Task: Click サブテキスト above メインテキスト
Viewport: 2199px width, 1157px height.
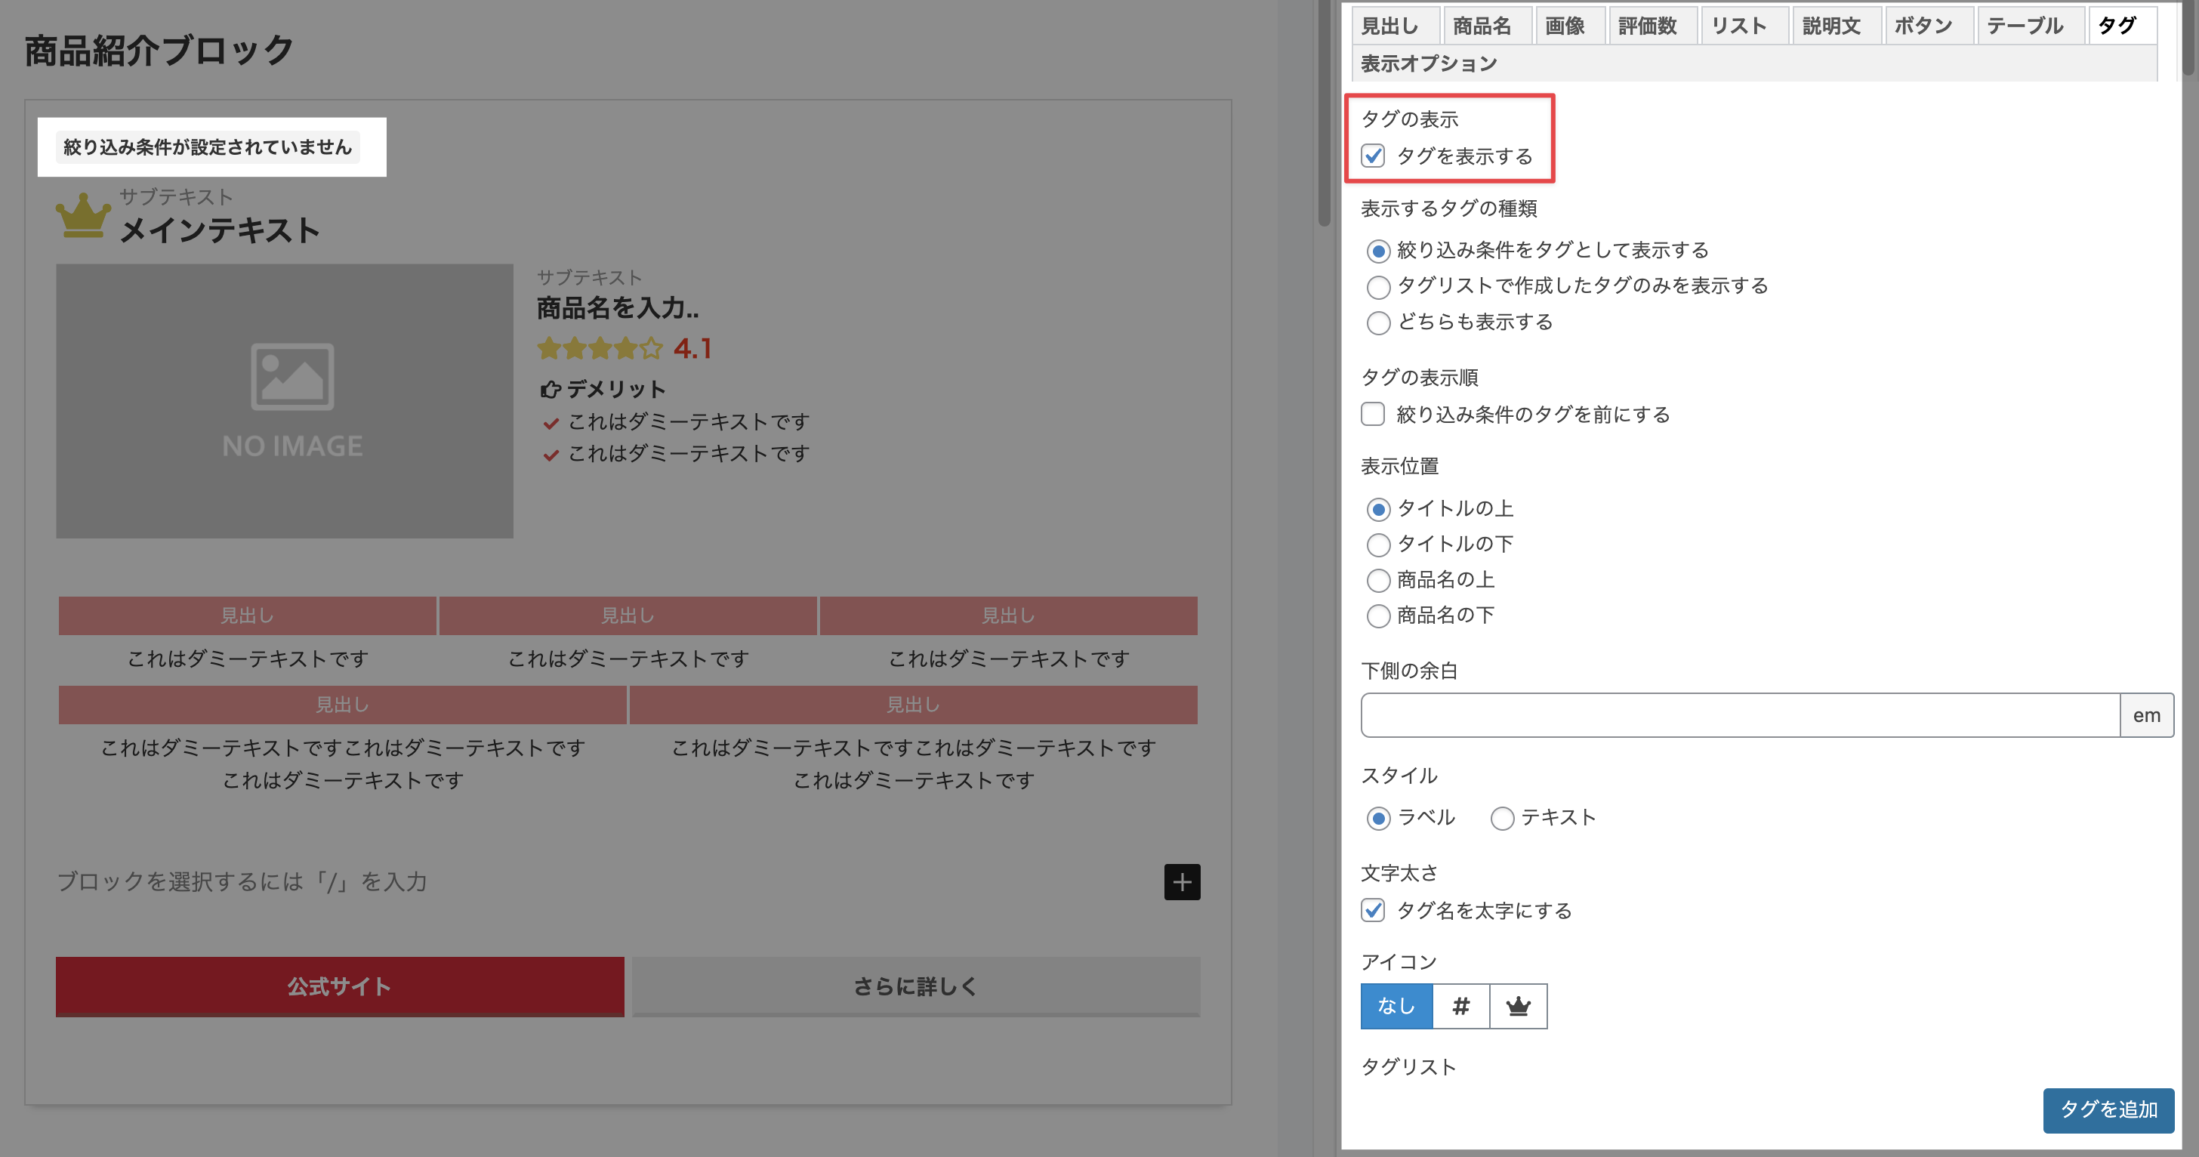Action: pos(176,196)
